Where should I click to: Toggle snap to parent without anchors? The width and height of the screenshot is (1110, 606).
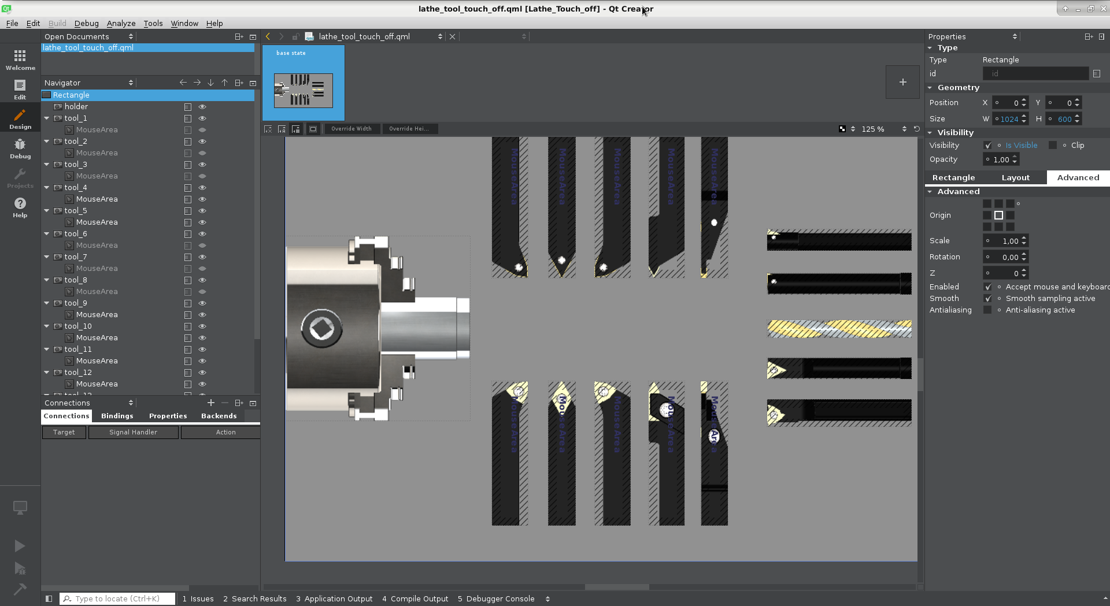coord(296,129)
